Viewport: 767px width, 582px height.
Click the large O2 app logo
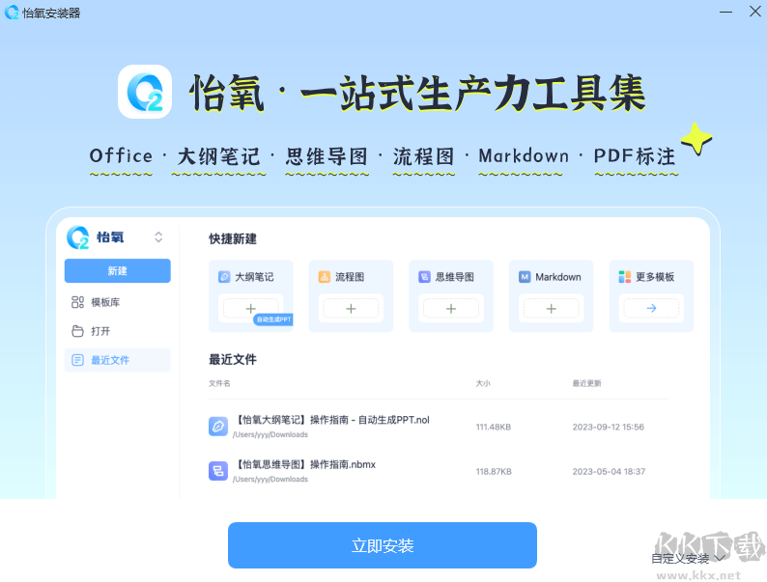(x=145, y=92)
